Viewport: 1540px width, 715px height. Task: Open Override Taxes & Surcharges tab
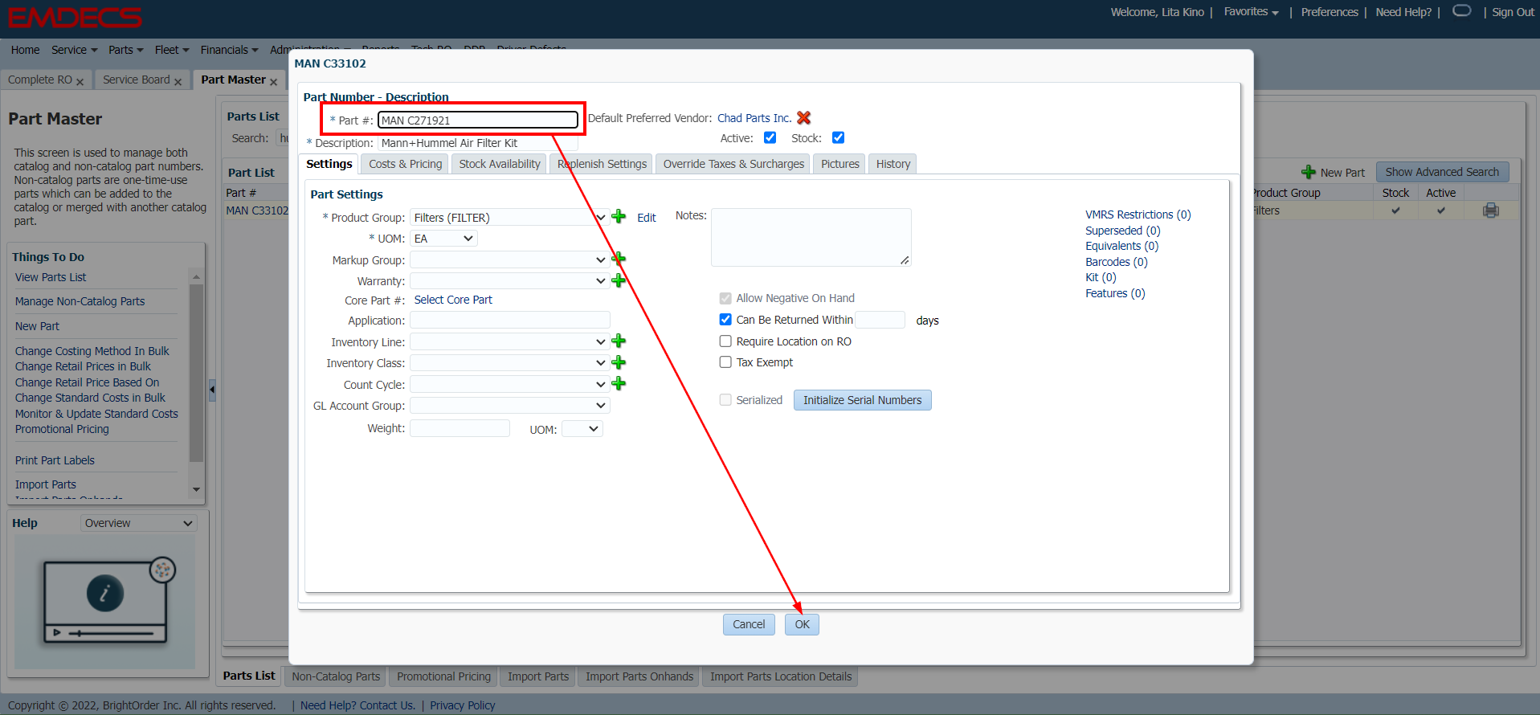coord(733,164)
